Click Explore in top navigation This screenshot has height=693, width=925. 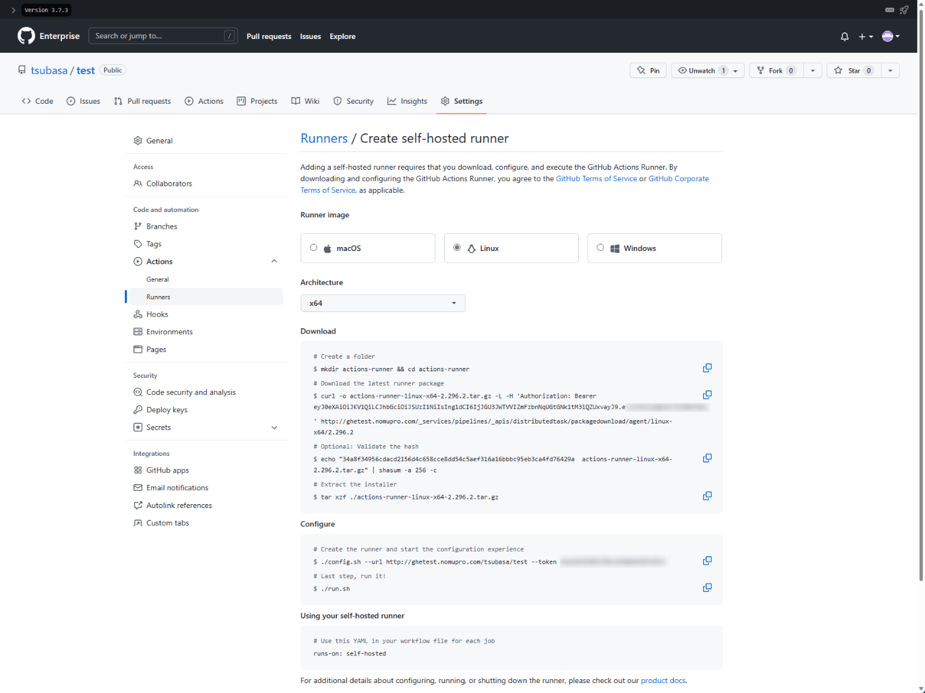[x=342, y=36]
